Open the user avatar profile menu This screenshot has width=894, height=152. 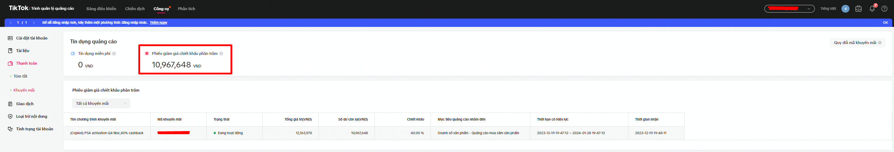[845, 9]
